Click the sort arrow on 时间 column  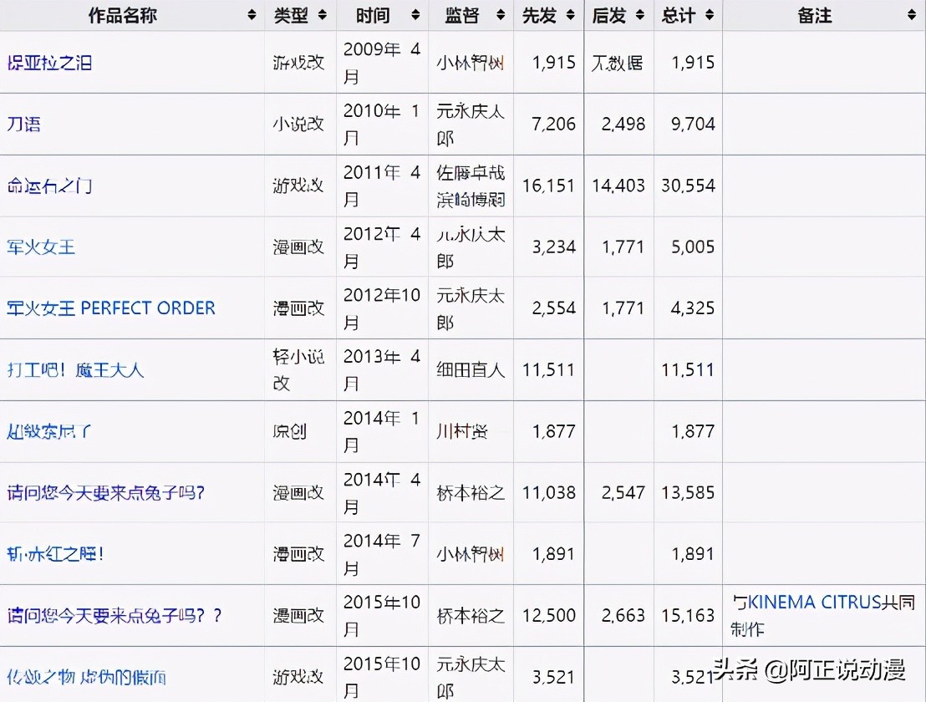click(413, 15)
